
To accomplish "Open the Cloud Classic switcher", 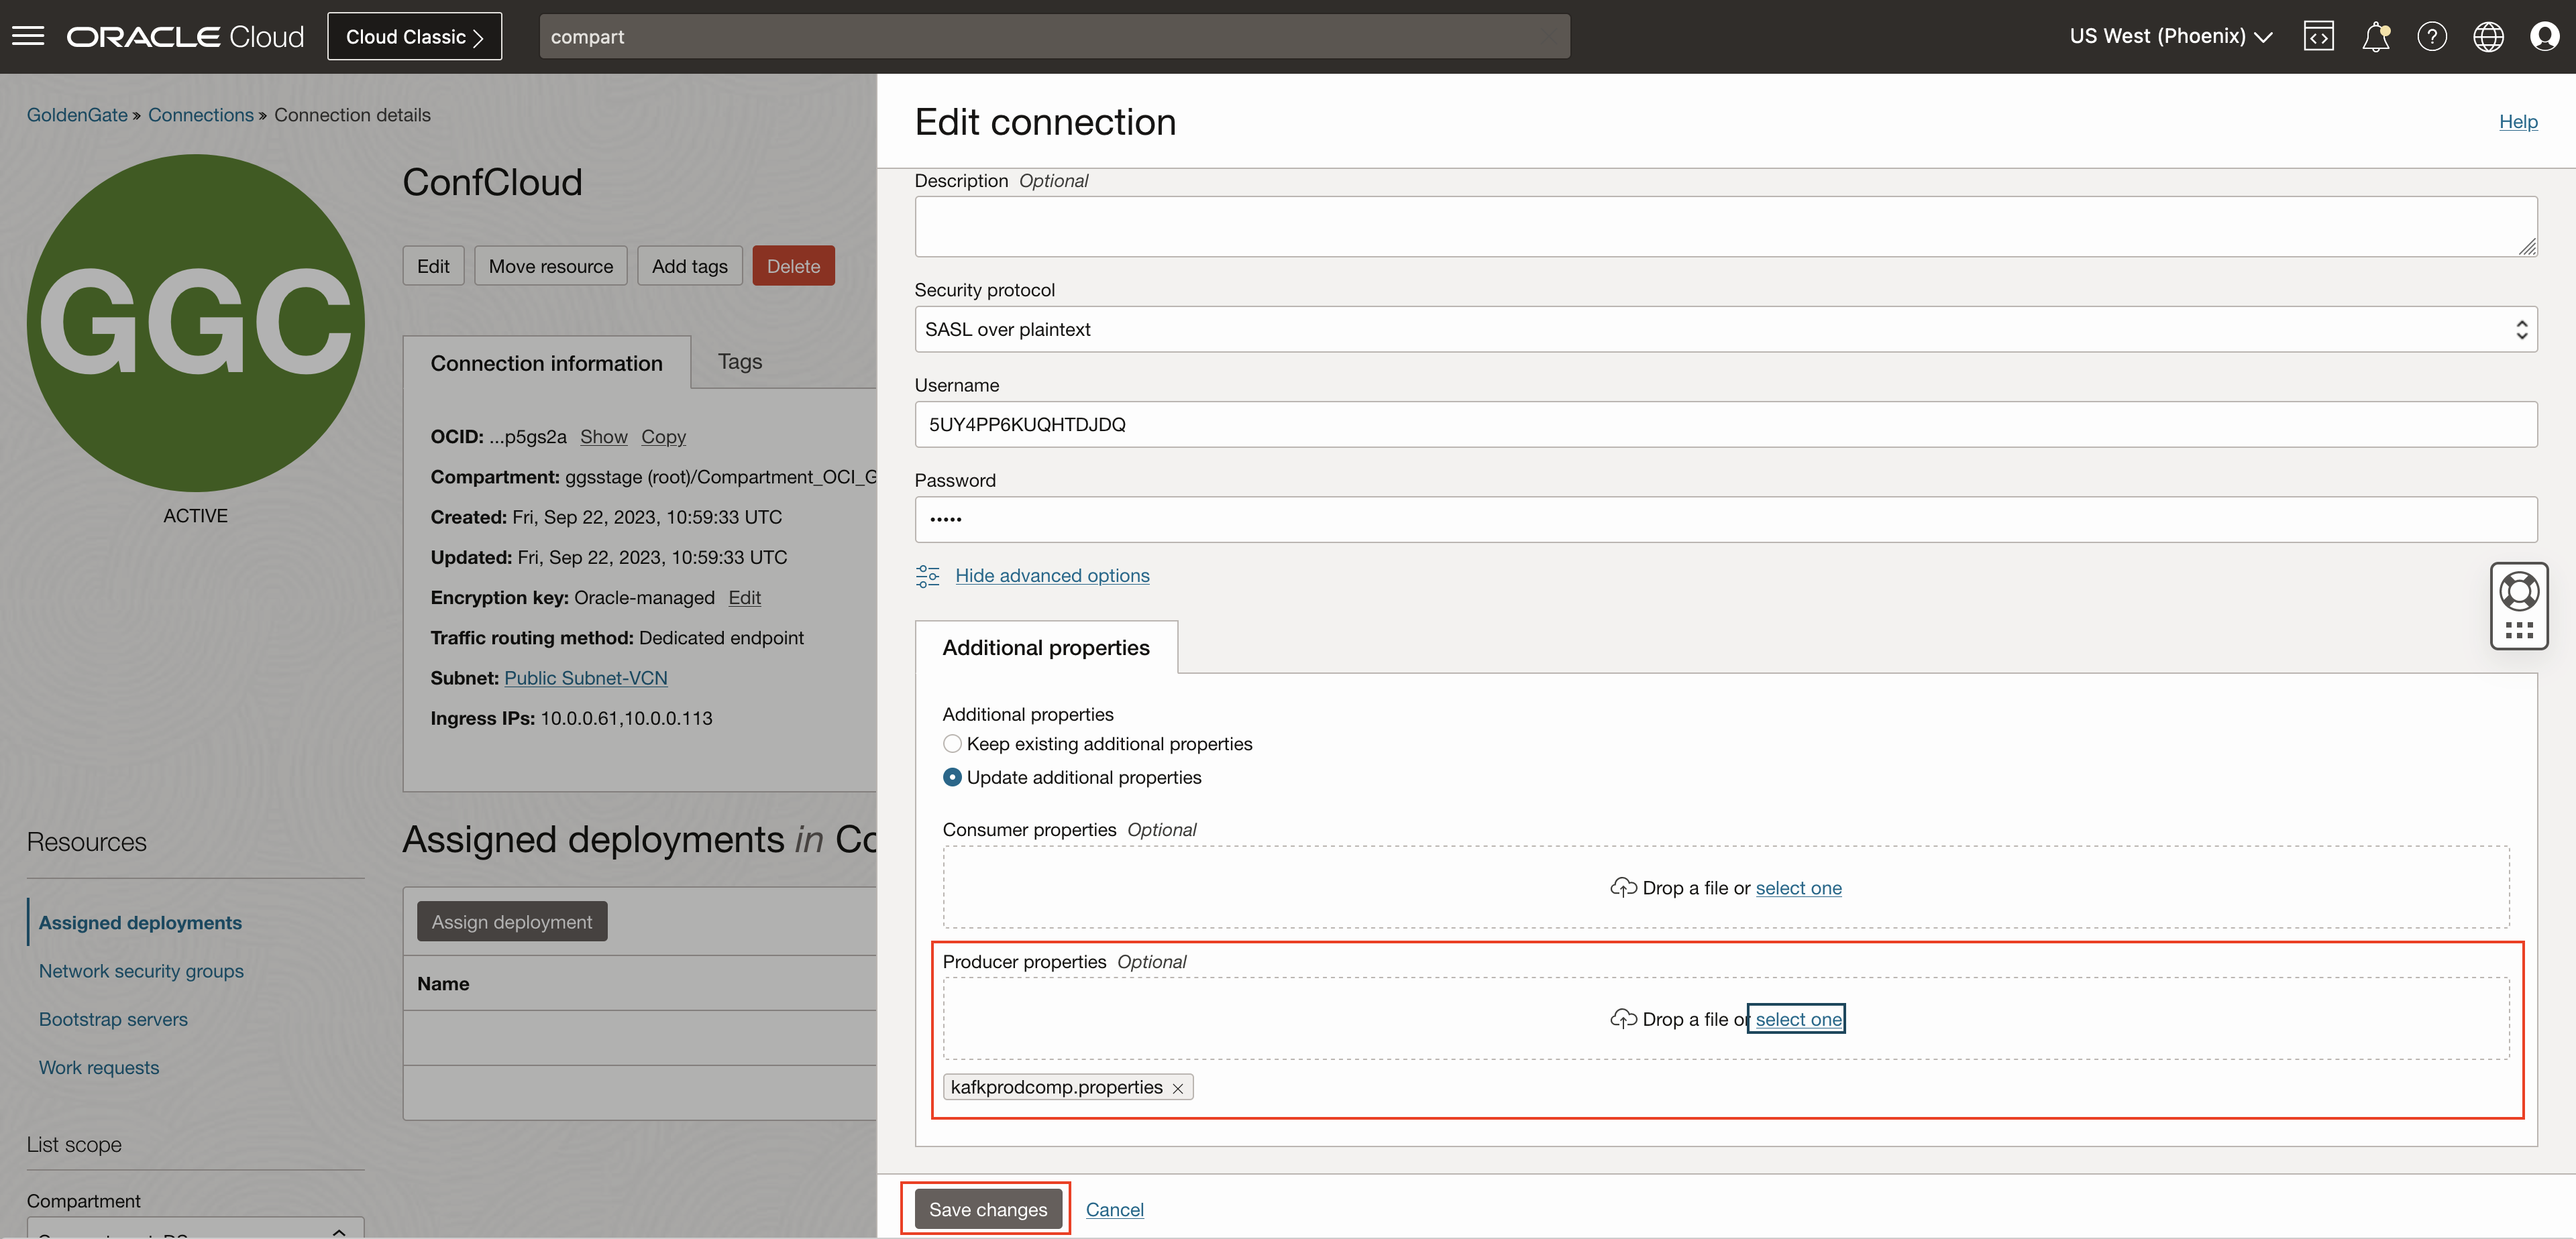I will tap(414, 36).
